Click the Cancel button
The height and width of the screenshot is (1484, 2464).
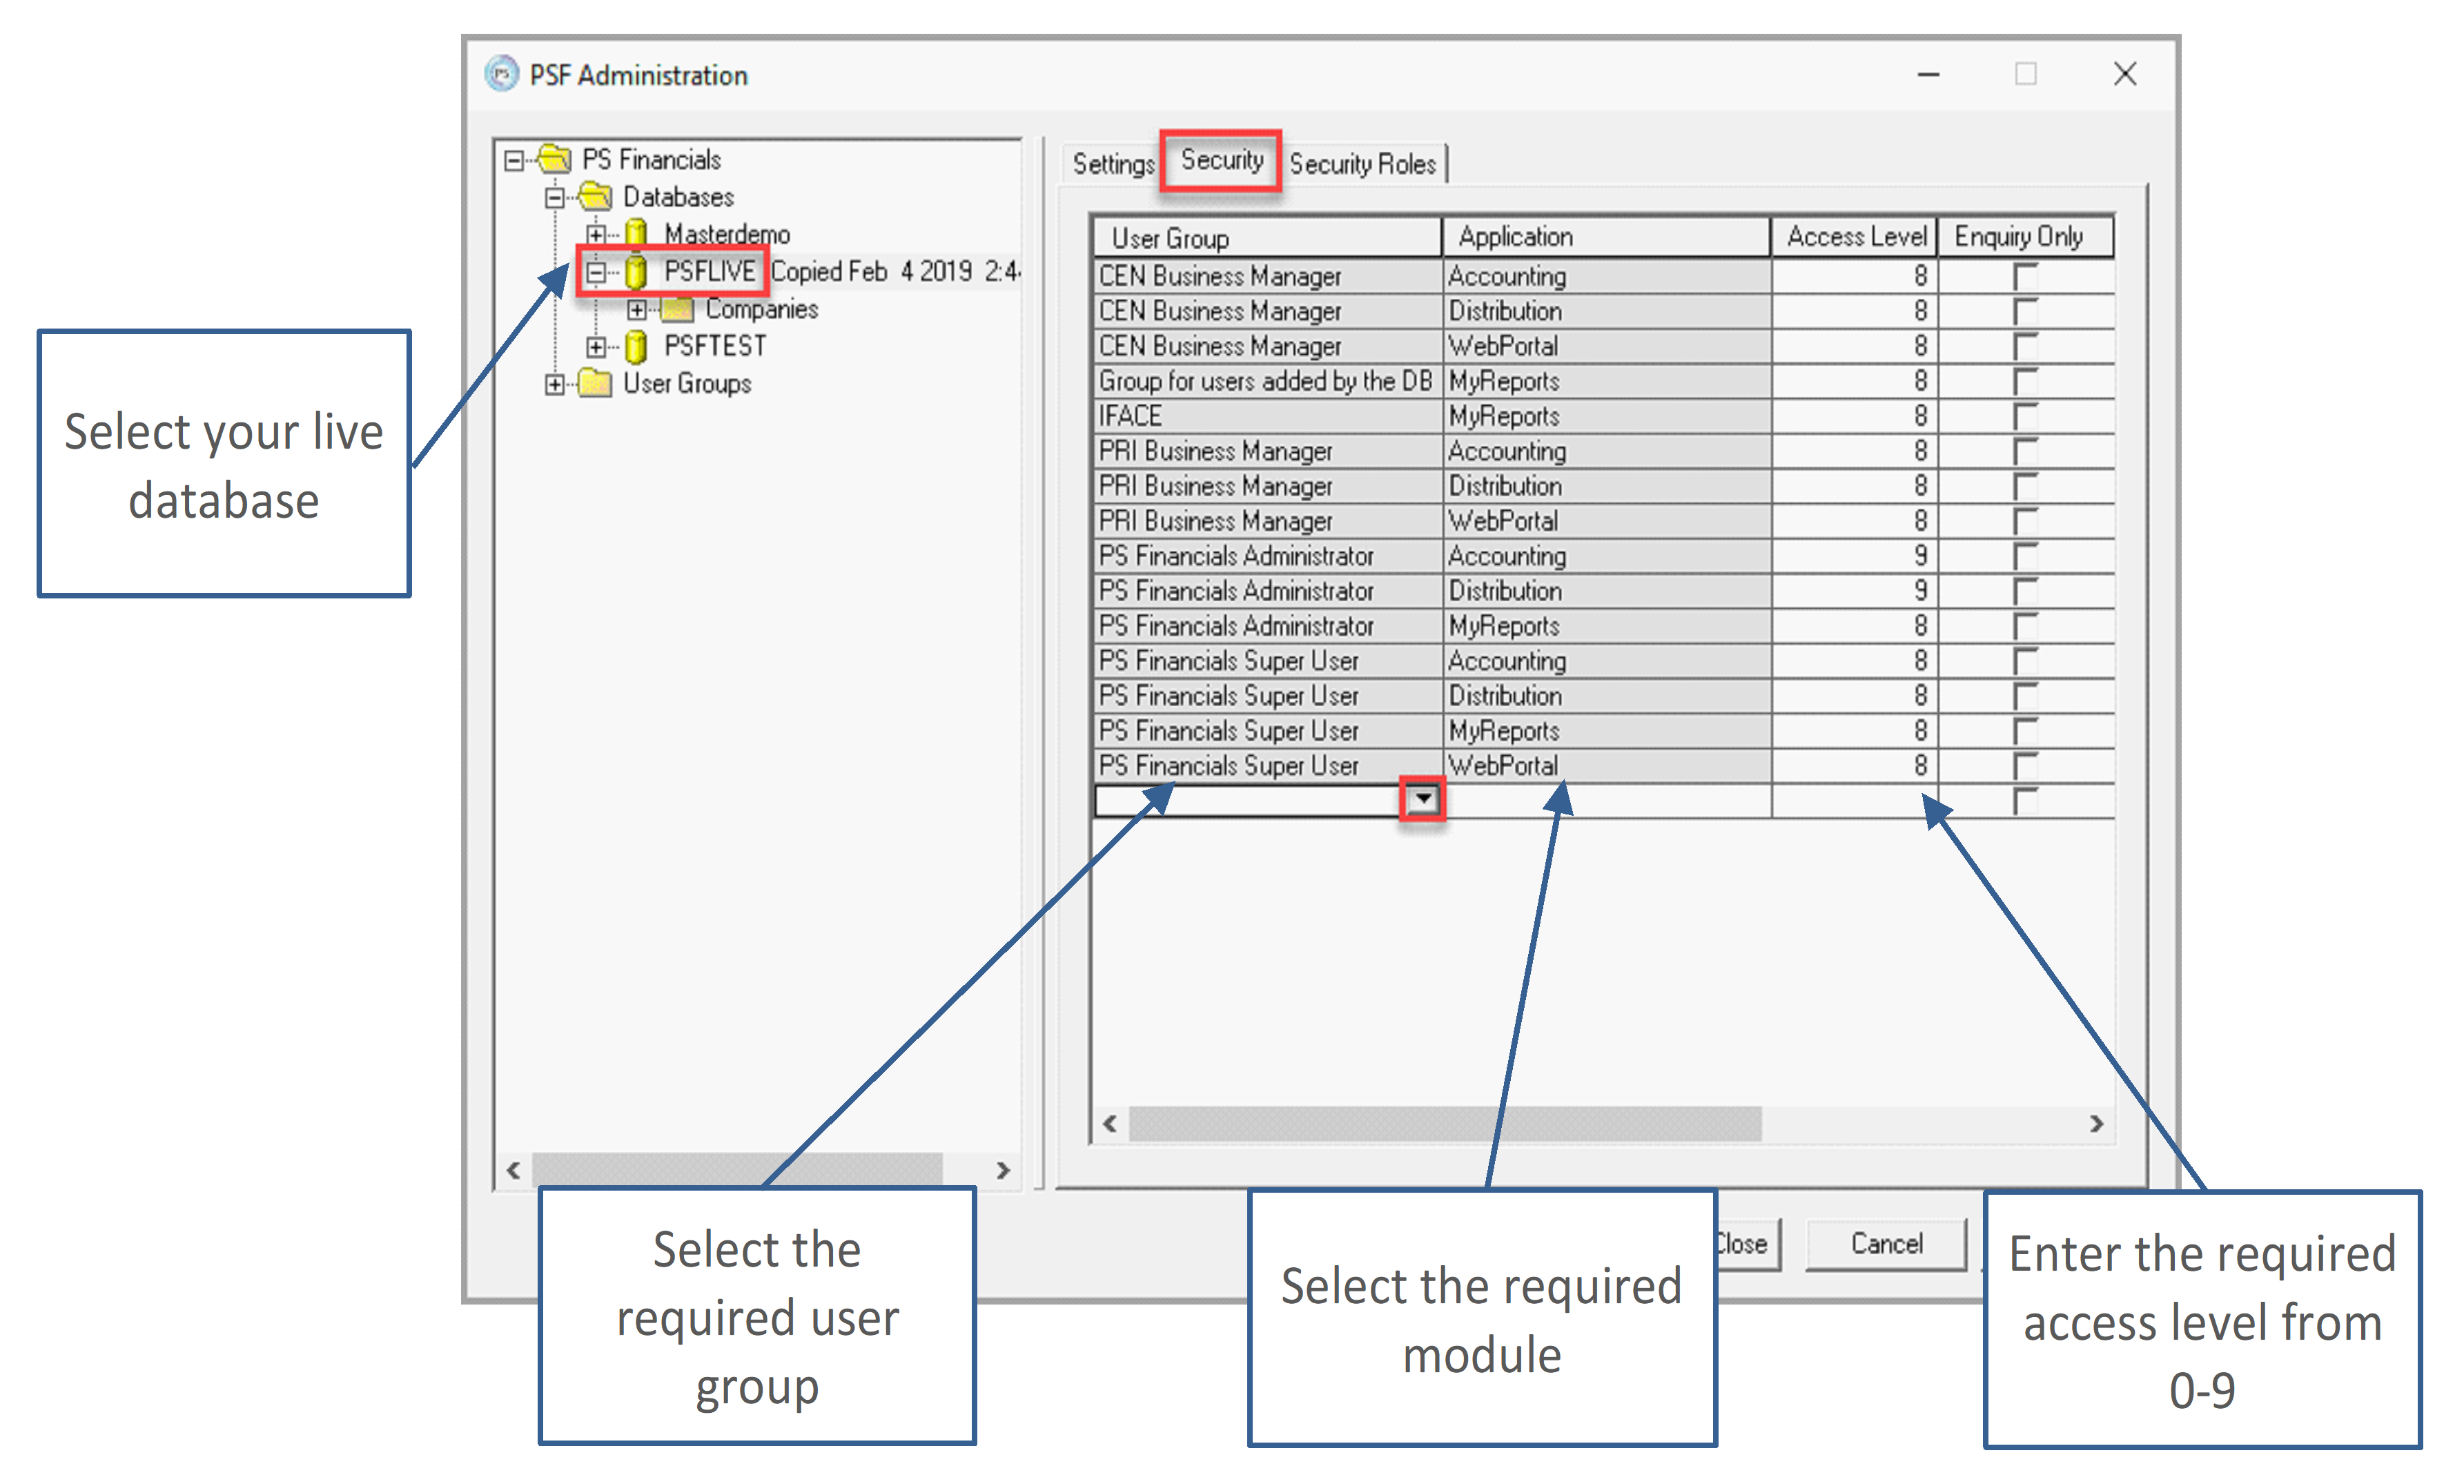point(1886,1244)
